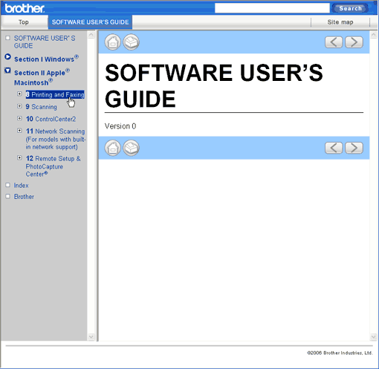
Task: Click the Brother logo in header
Action: coord(25,8)
